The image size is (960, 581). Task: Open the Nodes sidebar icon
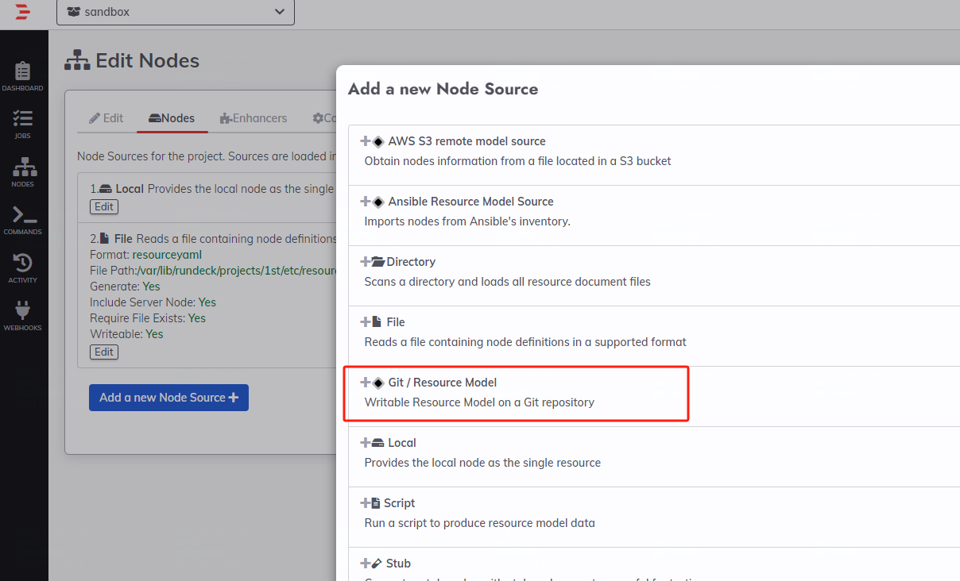23,172
